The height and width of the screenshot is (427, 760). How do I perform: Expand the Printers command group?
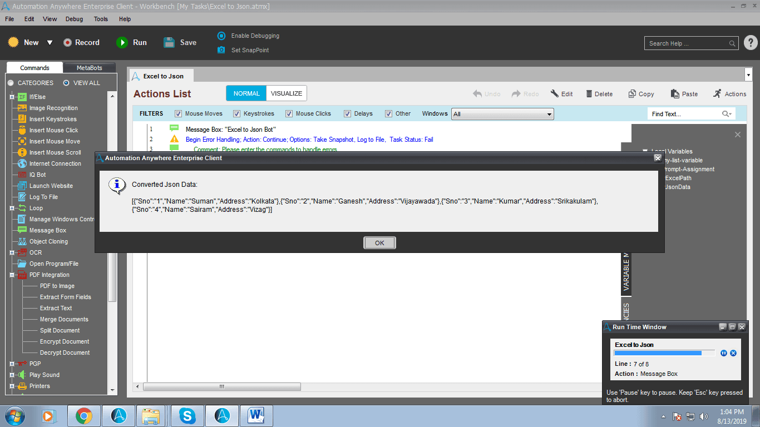(12, 386)
